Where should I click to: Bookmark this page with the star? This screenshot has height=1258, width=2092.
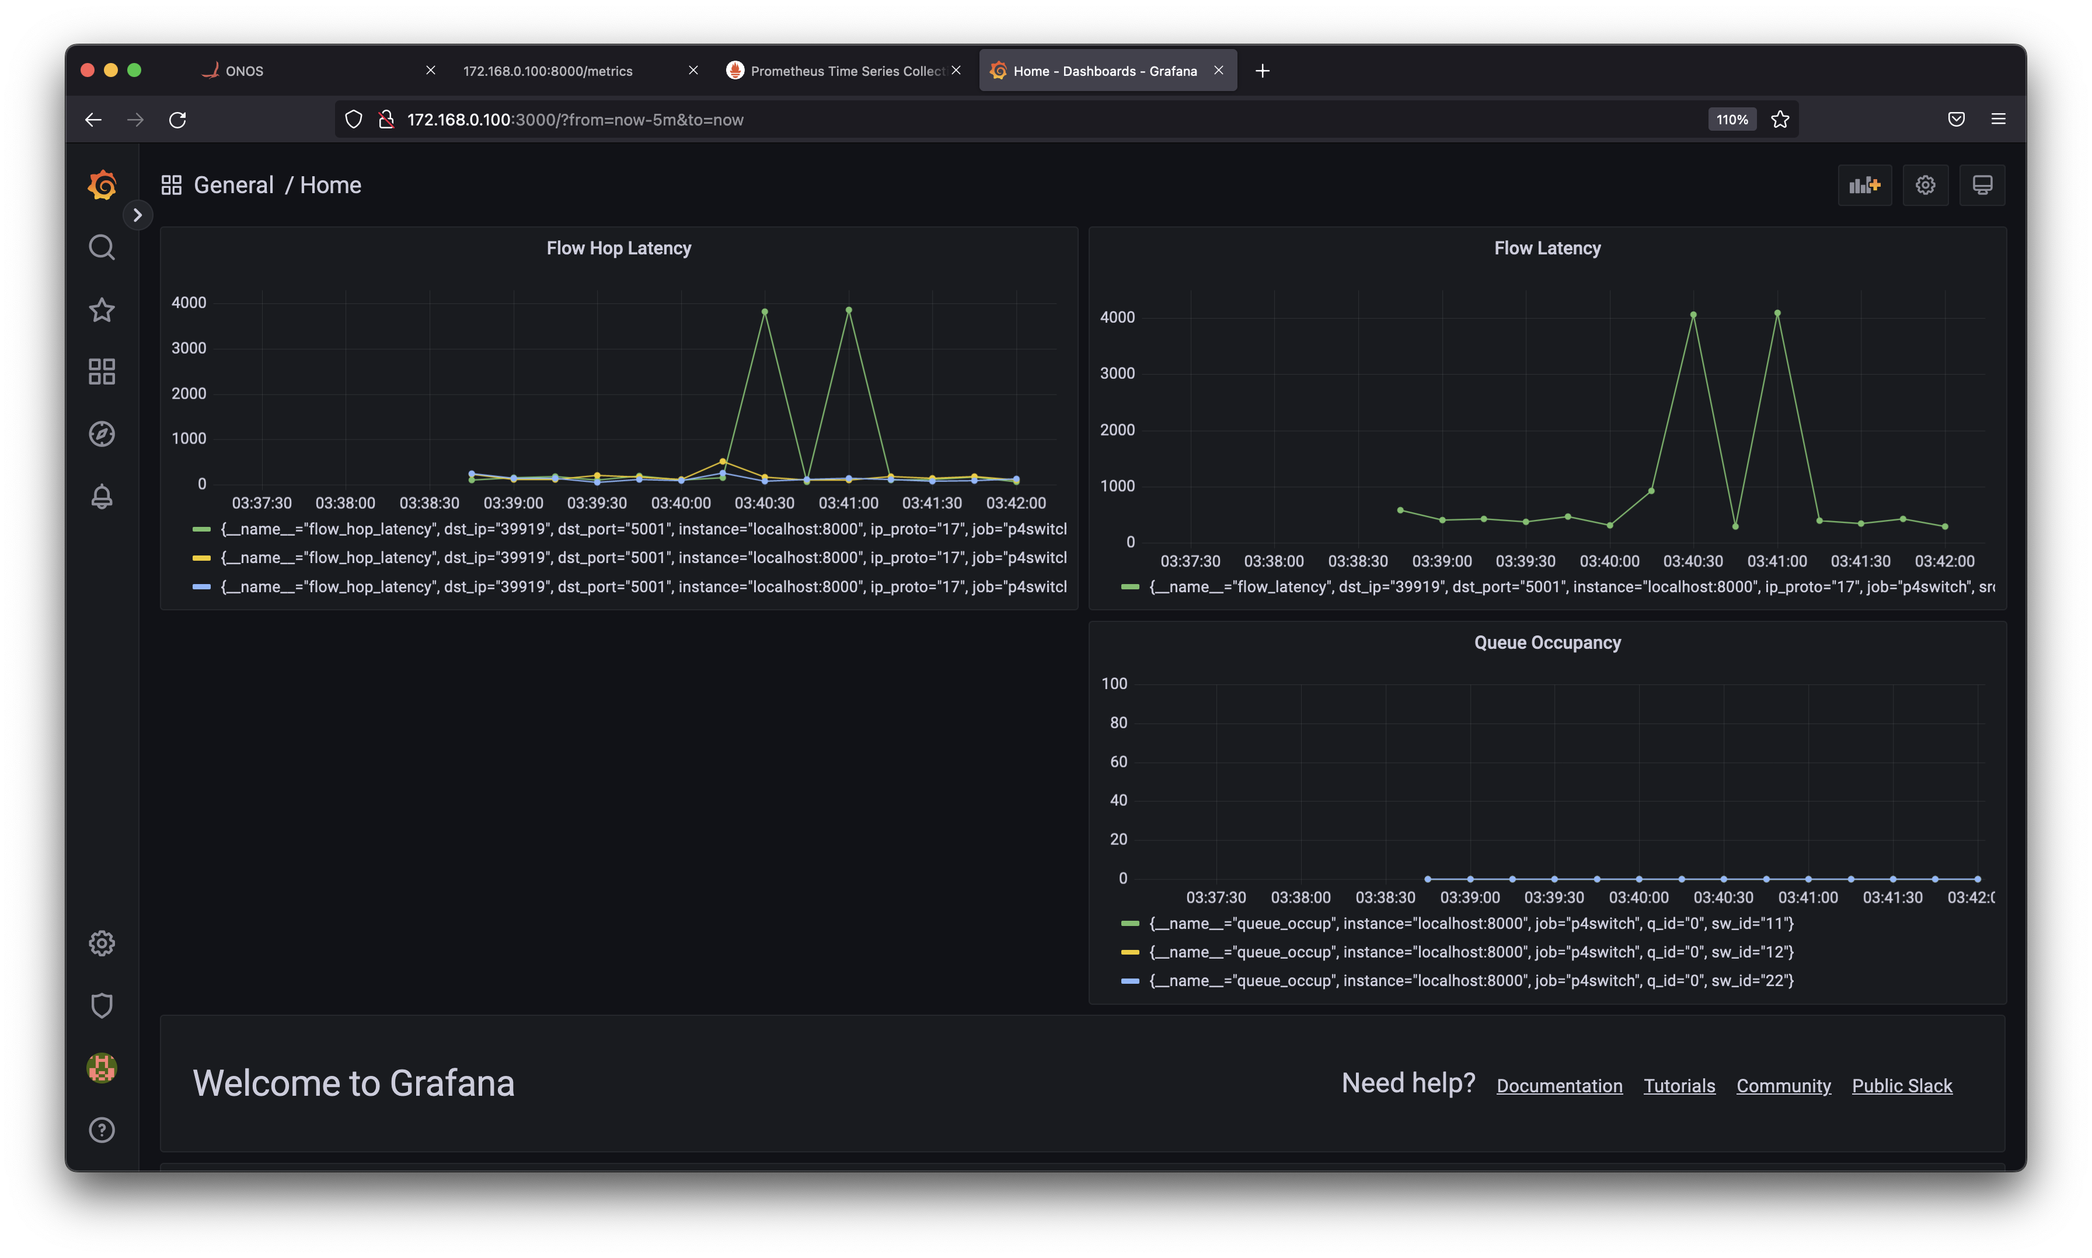[1780, 120]
